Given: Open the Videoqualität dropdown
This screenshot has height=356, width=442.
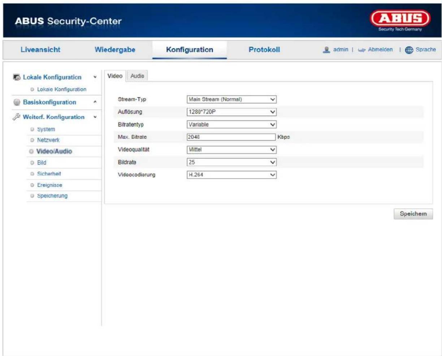Looking at the screenshot, I should (231, 149).
